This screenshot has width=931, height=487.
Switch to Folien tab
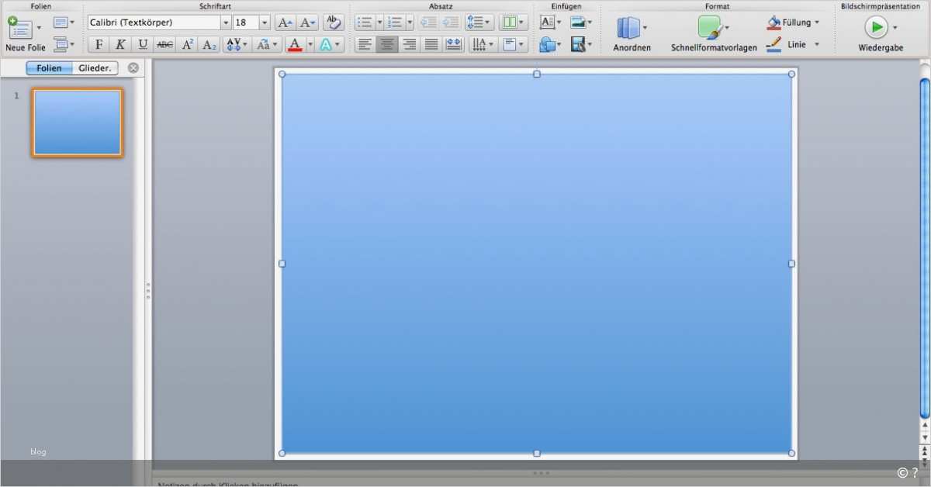[49, 68]
